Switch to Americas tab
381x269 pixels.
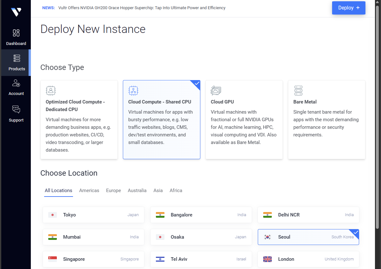[89, 191]
